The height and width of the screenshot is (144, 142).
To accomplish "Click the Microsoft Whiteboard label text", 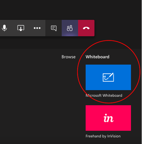I will 104,95.
